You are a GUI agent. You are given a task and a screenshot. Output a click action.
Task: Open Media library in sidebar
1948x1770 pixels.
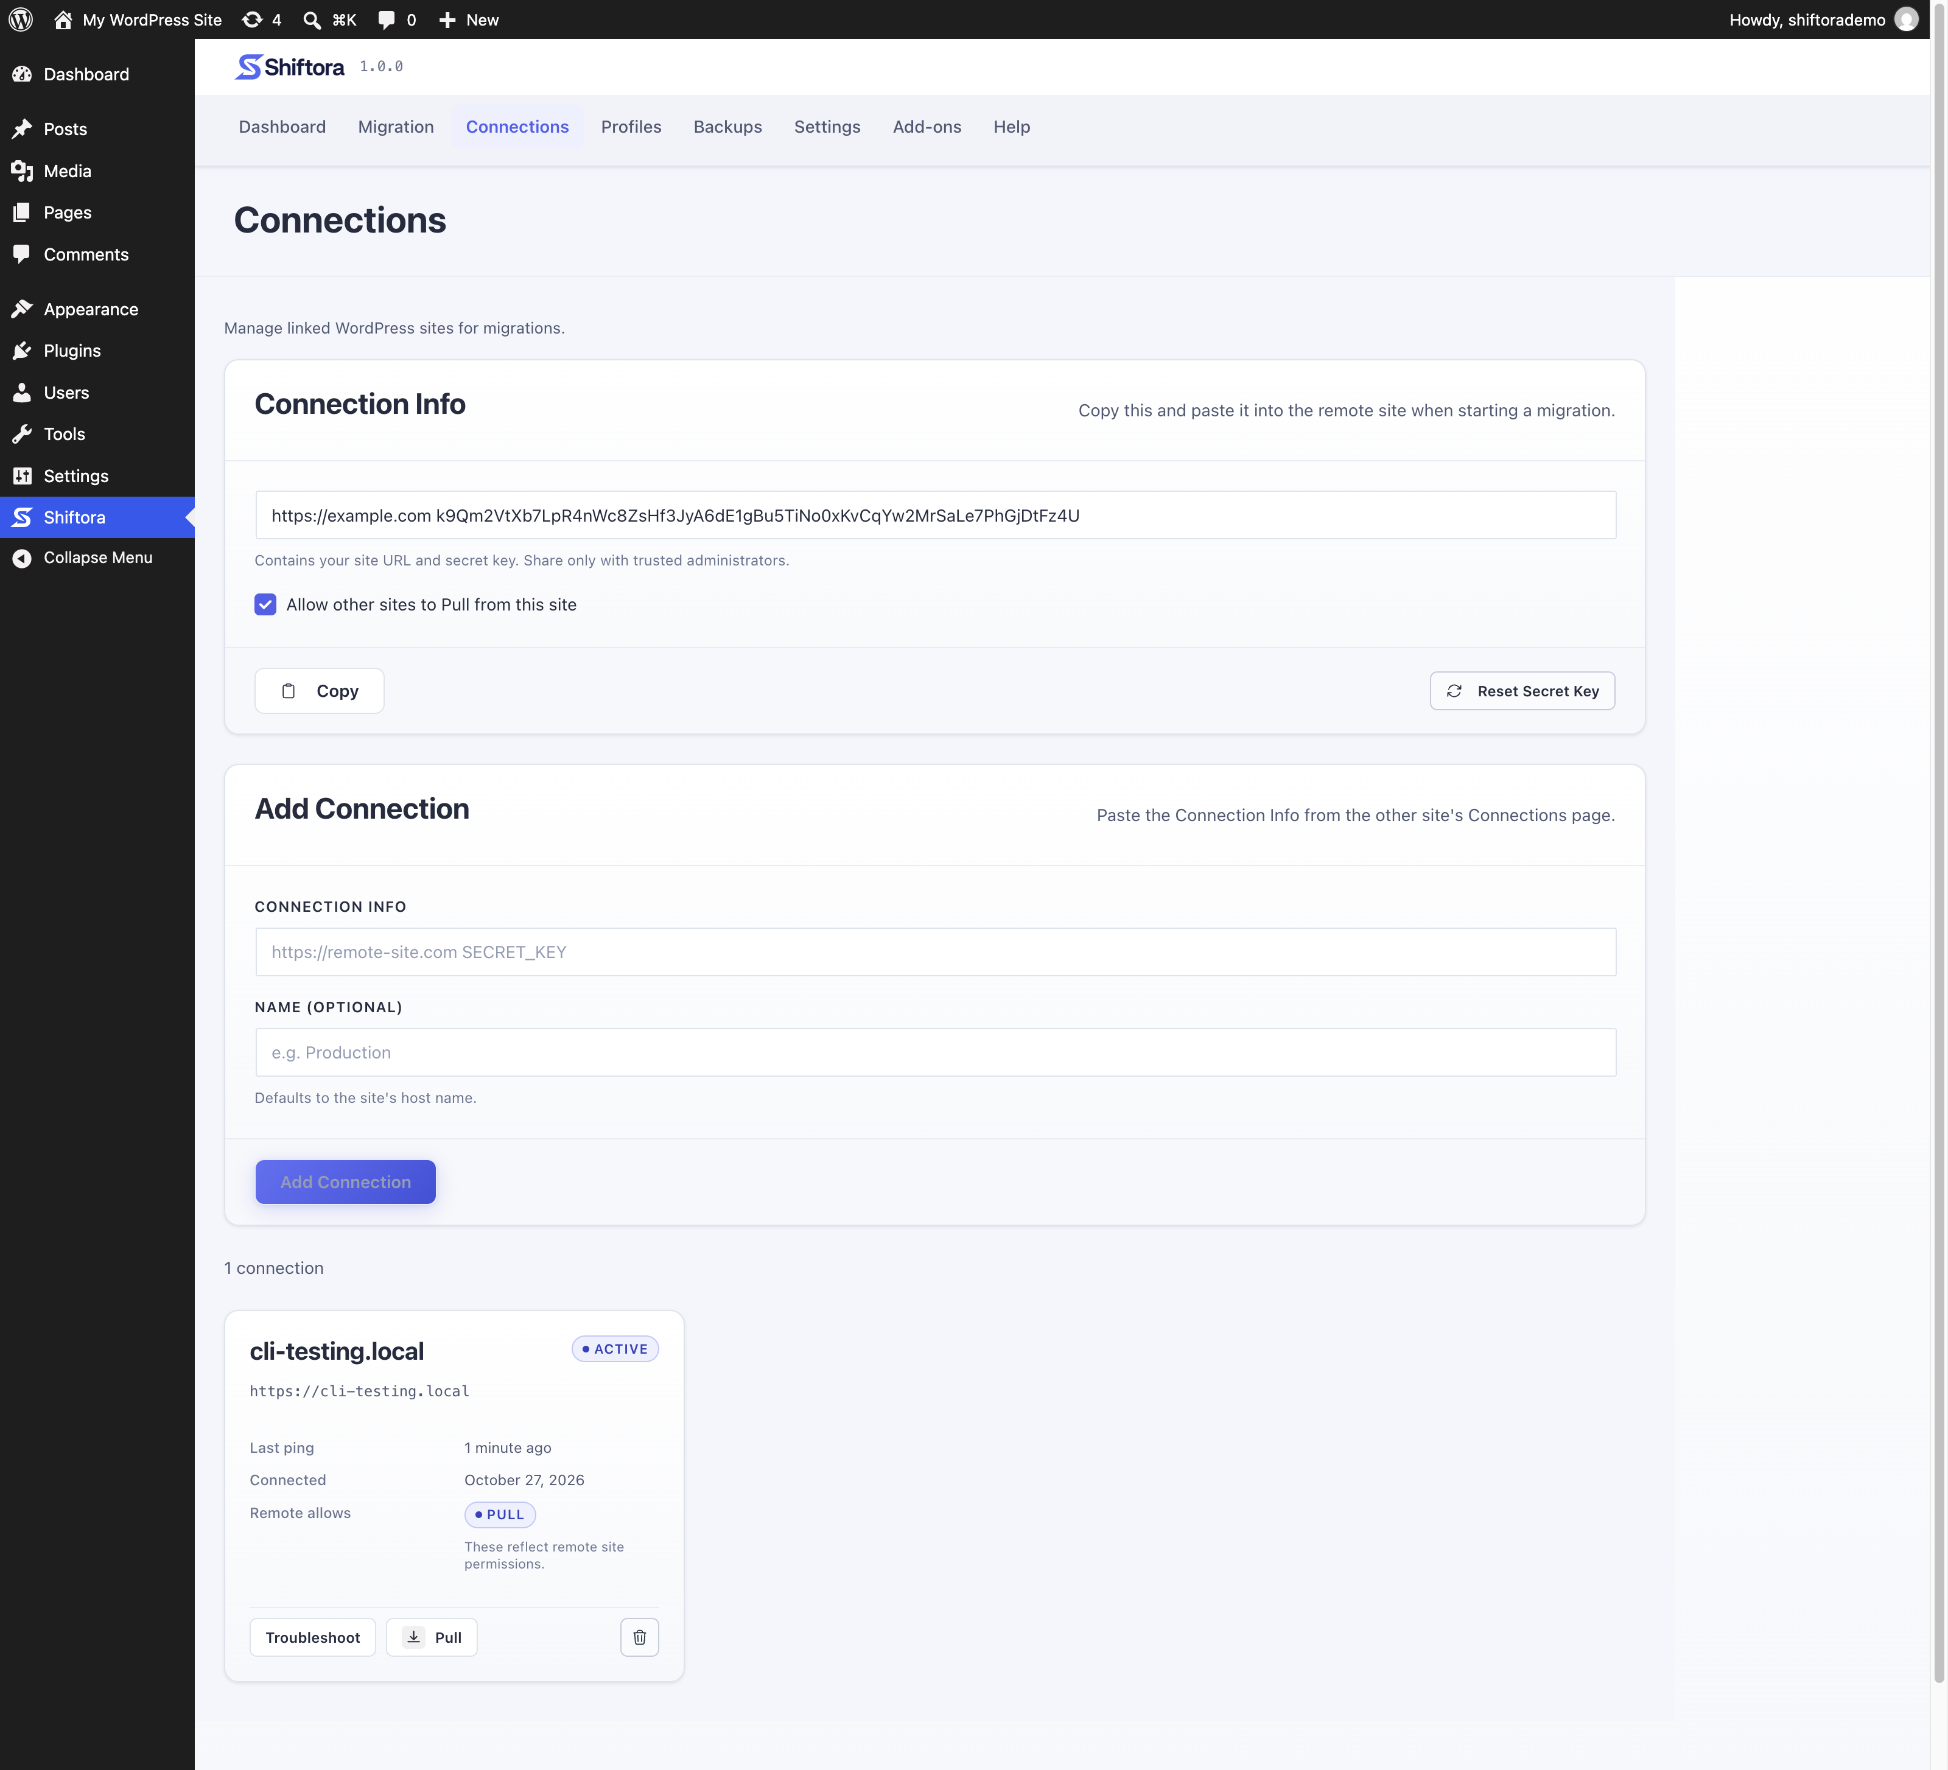point(97,171)
